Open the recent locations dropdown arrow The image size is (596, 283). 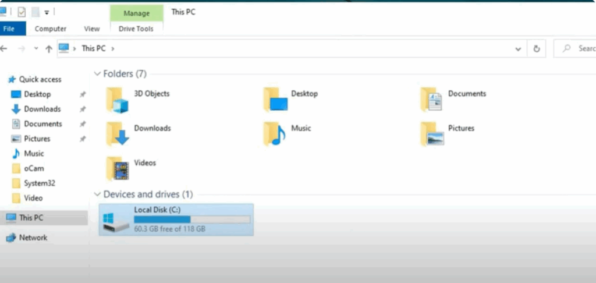click(36, 49)
